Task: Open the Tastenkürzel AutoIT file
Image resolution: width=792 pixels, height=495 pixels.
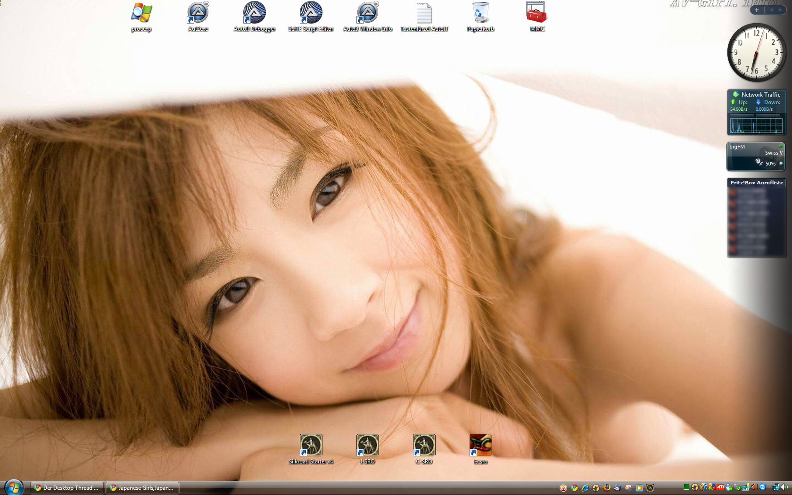Action: [424, 14]
